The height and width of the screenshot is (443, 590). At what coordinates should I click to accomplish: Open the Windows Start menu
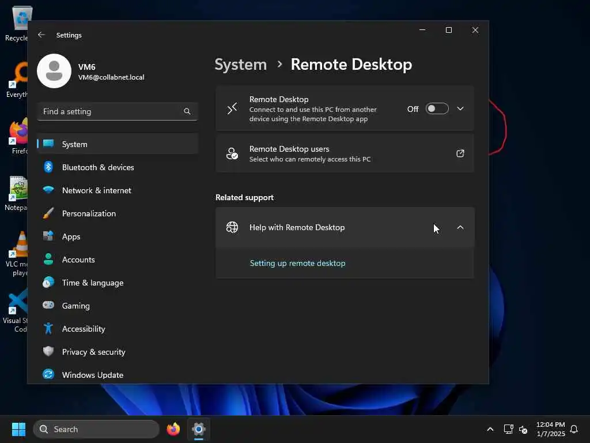pos(18,429)
